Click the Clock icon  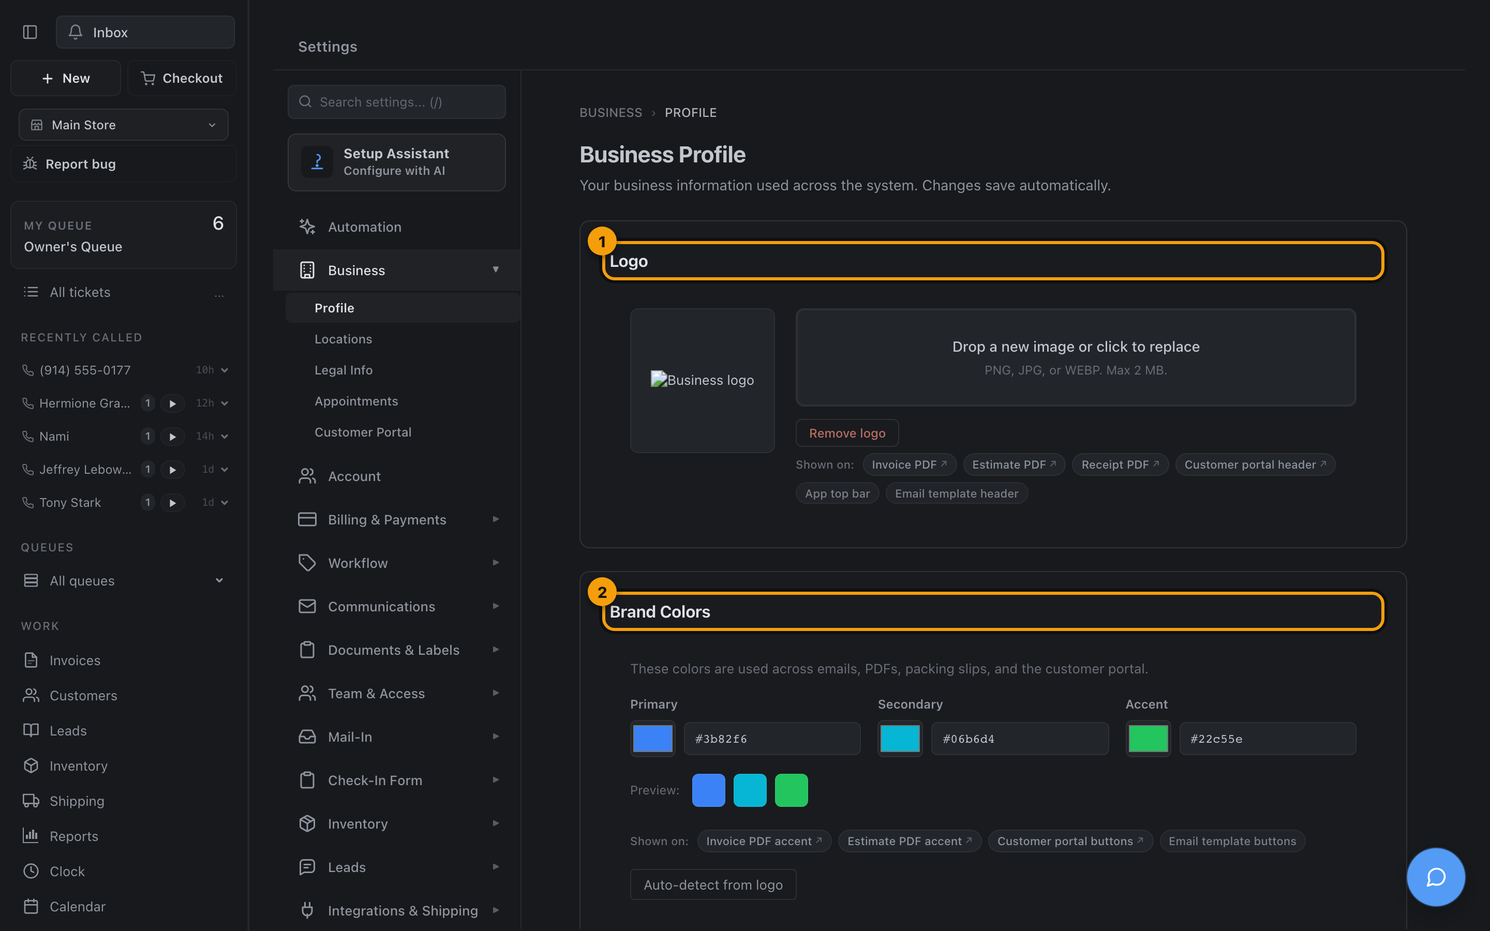[31, 872]
